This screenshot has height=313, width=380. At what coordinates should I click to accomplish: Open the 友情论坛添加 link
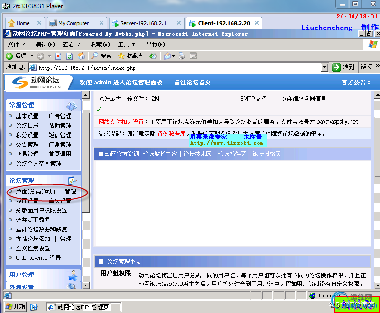[33, 239]
